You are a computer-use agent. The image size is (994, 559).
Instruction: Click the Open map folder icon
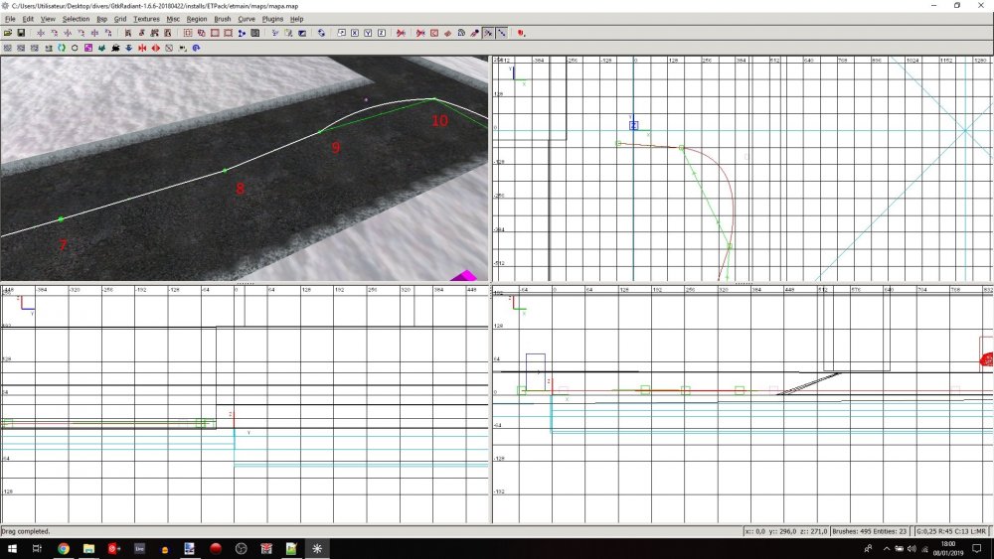8,33
